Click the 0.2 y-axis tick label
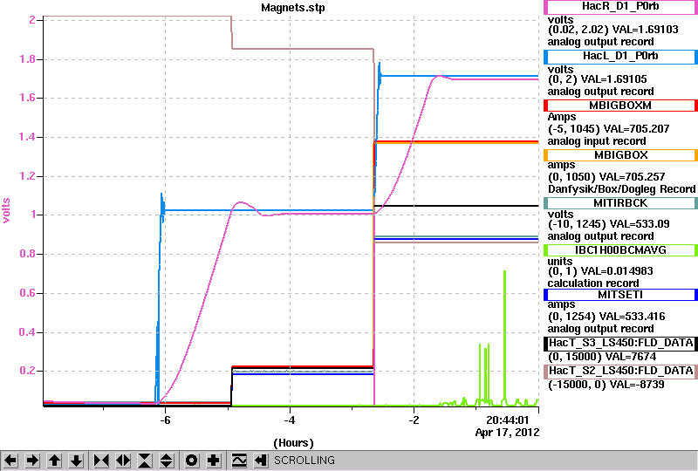Image resolution: width=698 pixels, height=471 pixels. (27, 371)
